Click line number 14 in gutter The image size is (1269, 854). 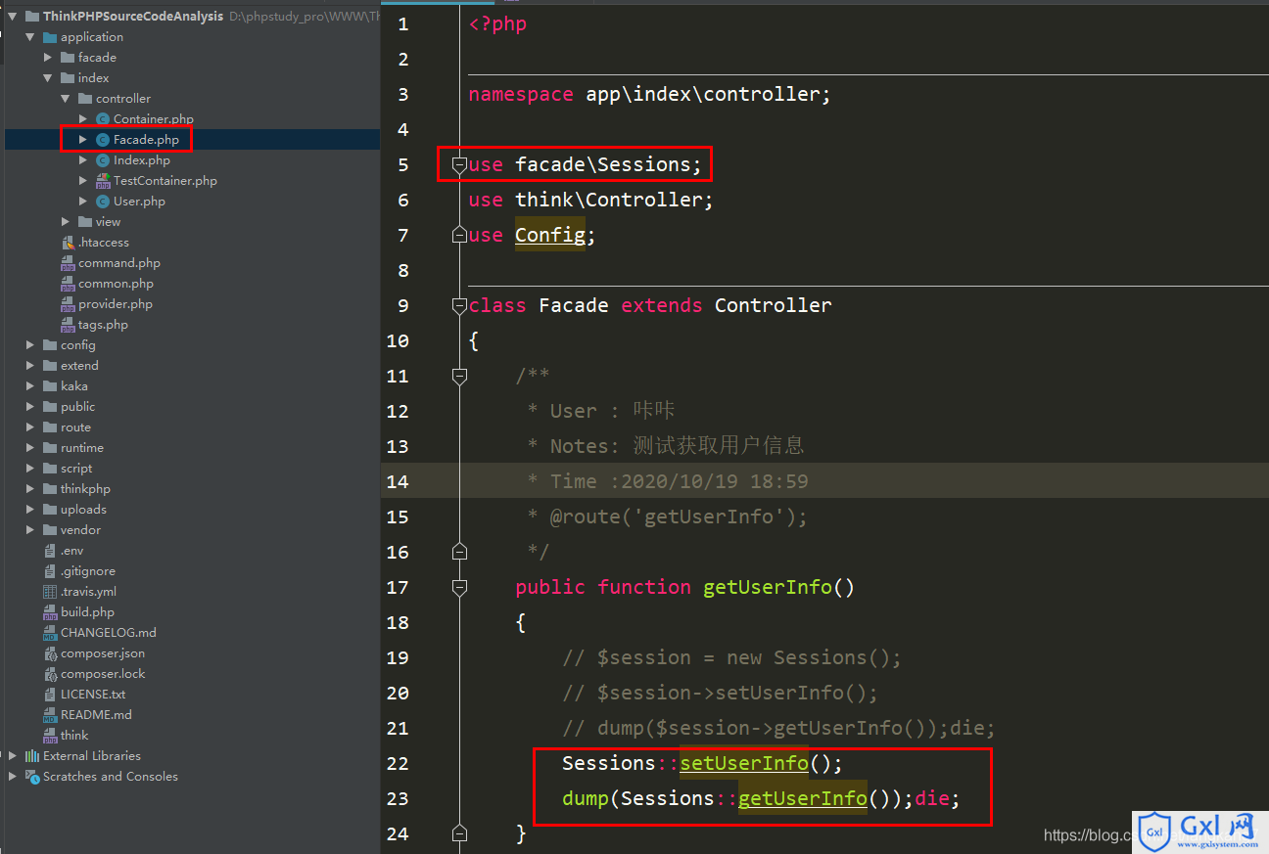point(398,481)
